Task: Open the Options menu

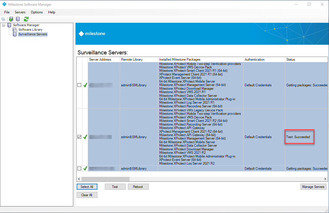Action: click(x=37, y=12)
